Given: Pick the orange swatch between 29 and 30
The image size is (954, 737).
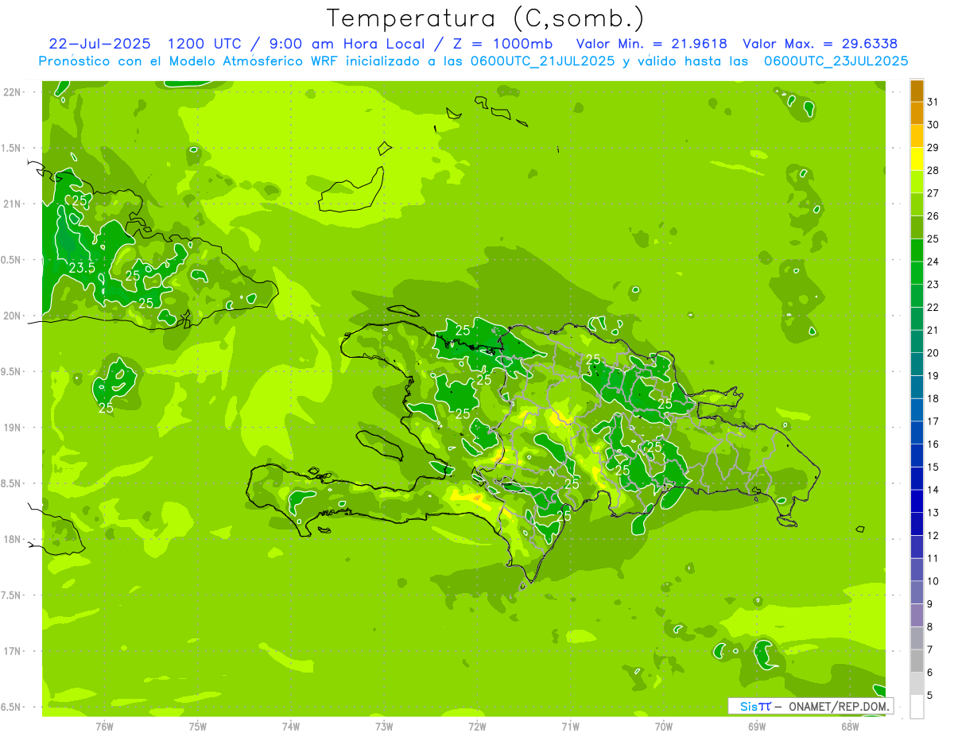Looking at the screenshot, I should point(917,136).
